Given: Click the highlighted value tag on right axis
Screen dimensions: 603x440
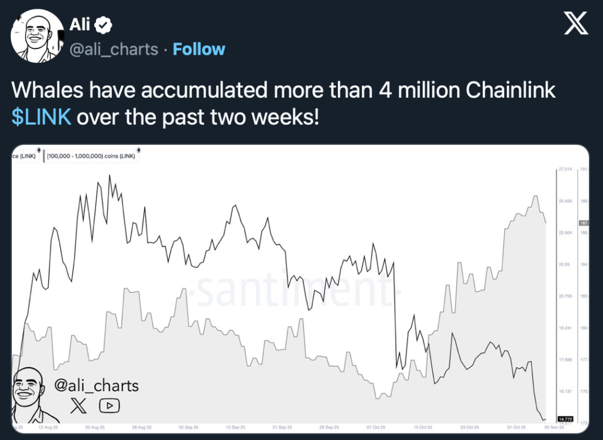Looking at the screenshot, I should [584, 223].
